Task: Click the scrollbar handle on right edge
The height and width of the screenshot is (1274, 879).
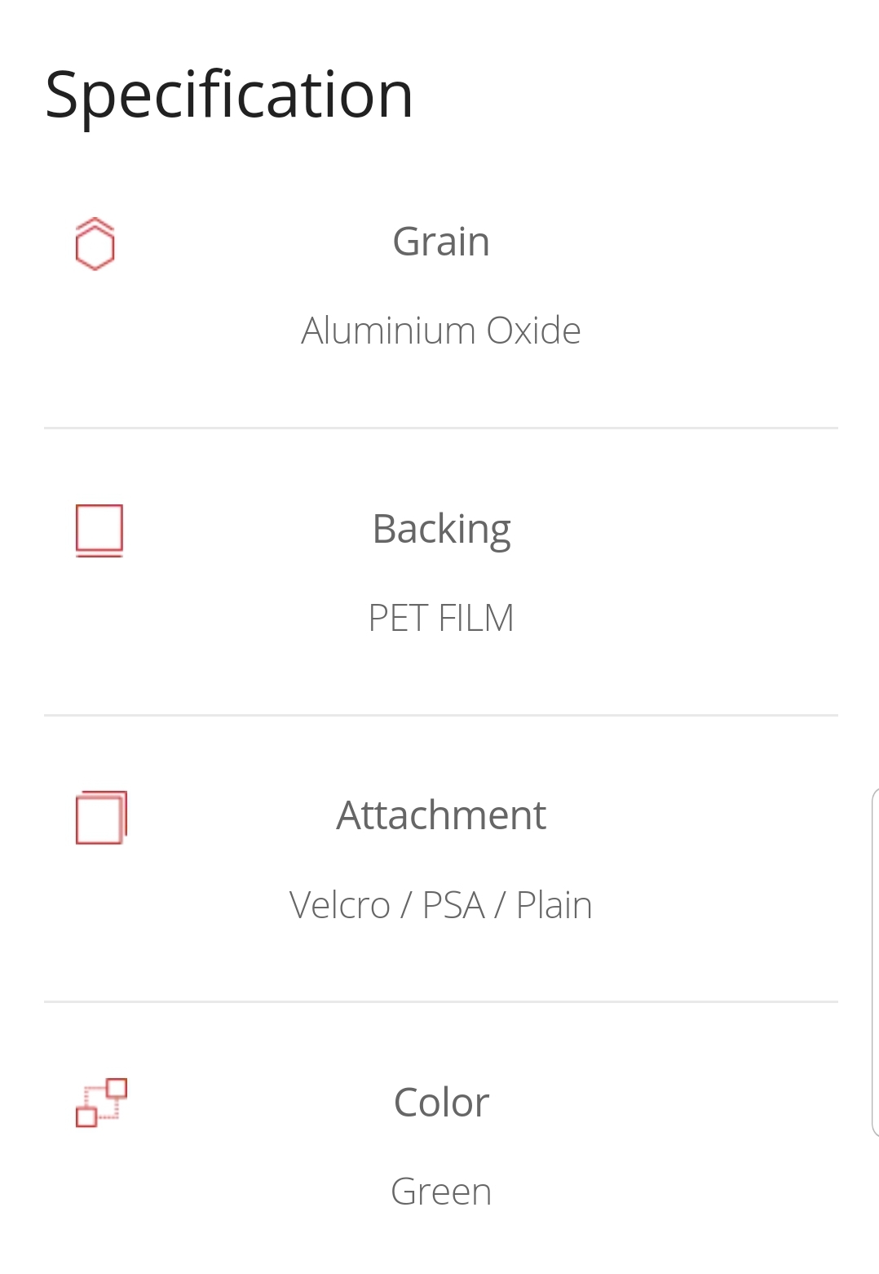Action: click(875, 962)
